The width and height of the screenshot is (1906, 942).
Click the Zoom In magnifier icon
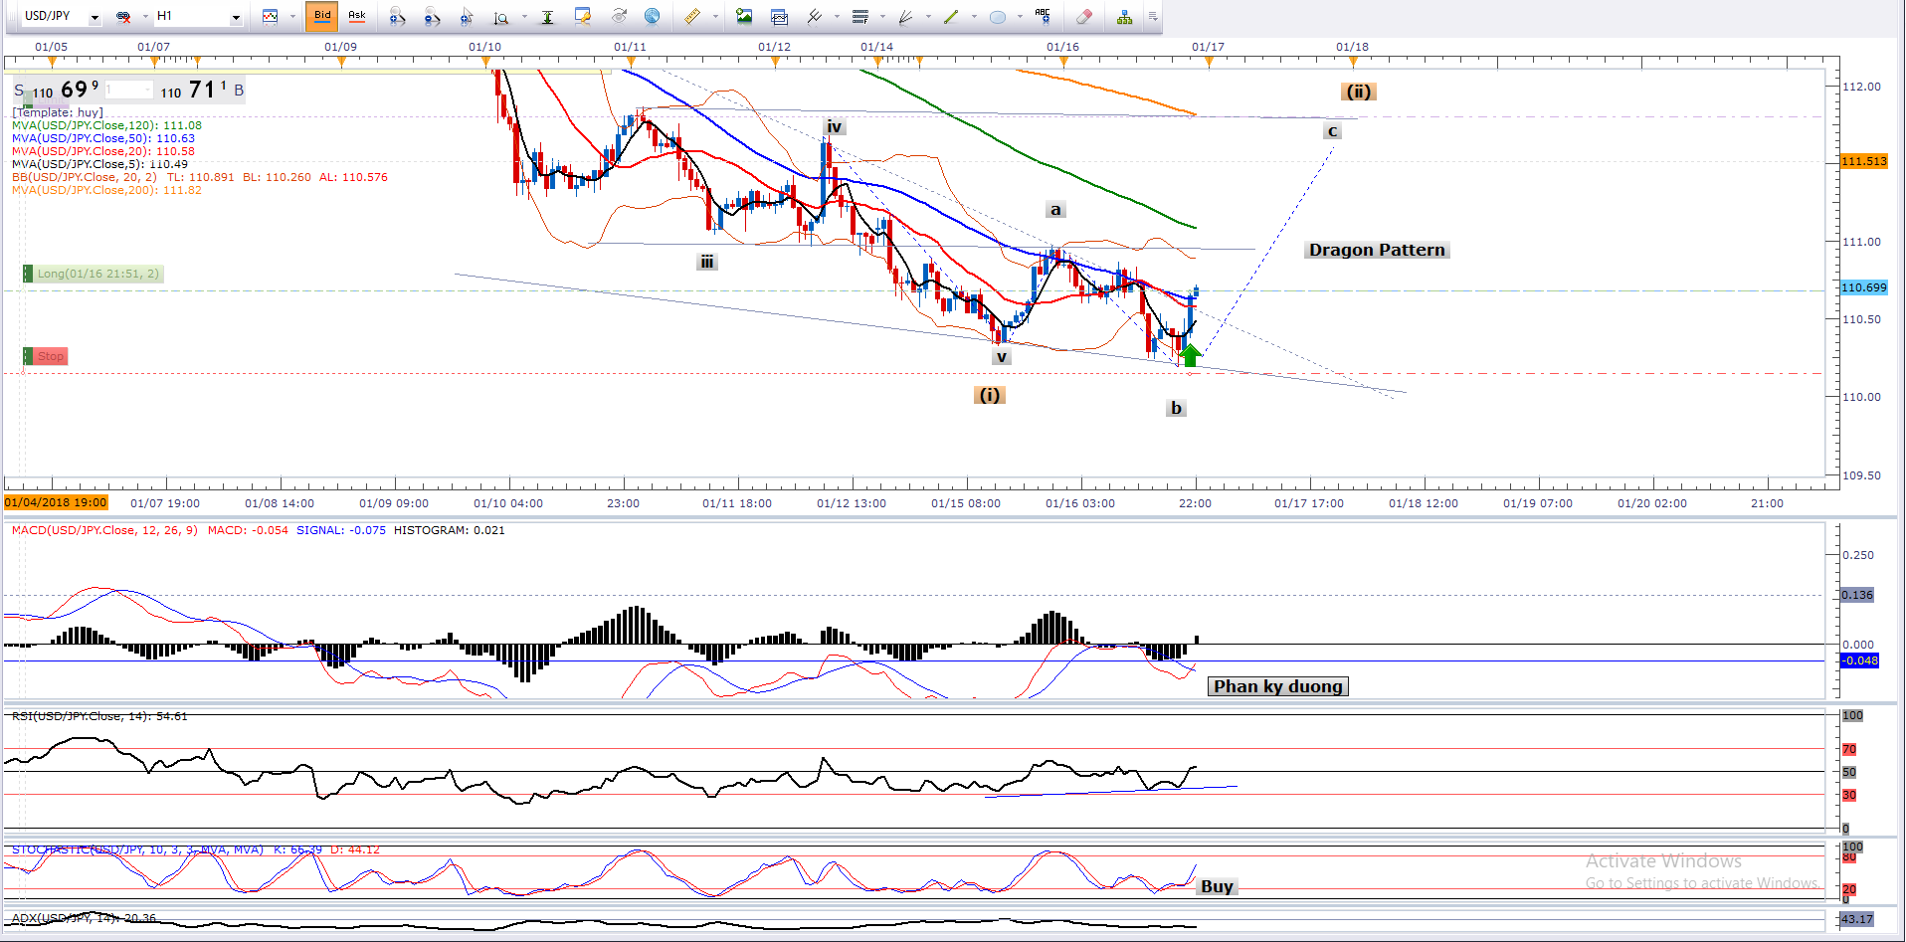pos(397,16)
